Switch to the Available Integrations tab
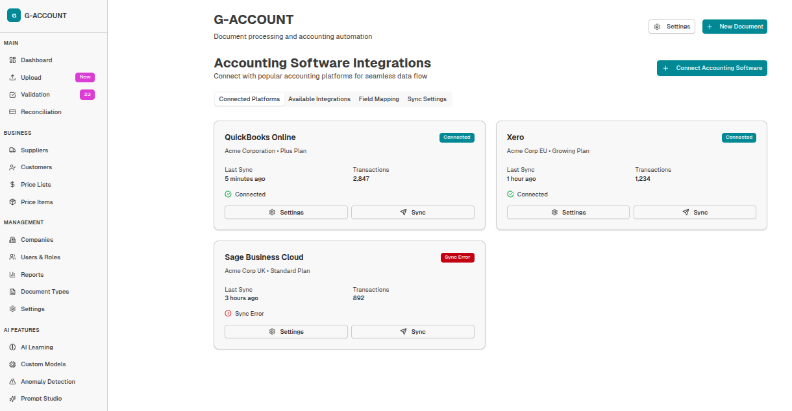Image resolution: width=792 pixels, height=411 pixels. 319,99
